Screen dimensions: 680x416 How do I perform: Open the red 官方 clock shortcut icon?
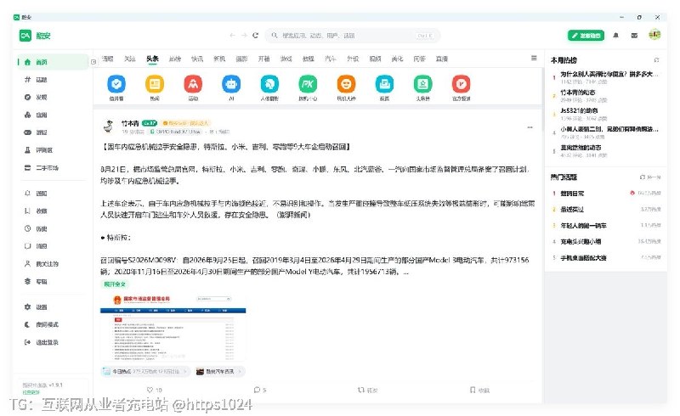point(461,84)
